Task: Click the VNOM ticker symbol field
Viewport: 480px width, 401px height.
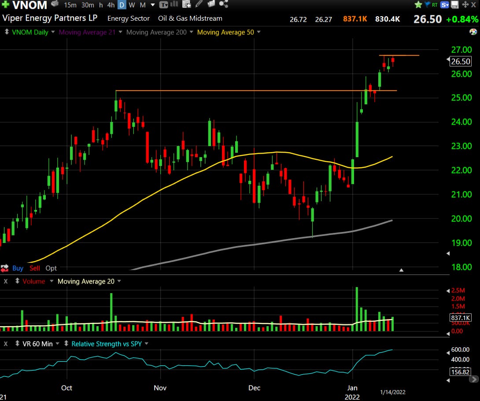Action: tap(30, 4)
